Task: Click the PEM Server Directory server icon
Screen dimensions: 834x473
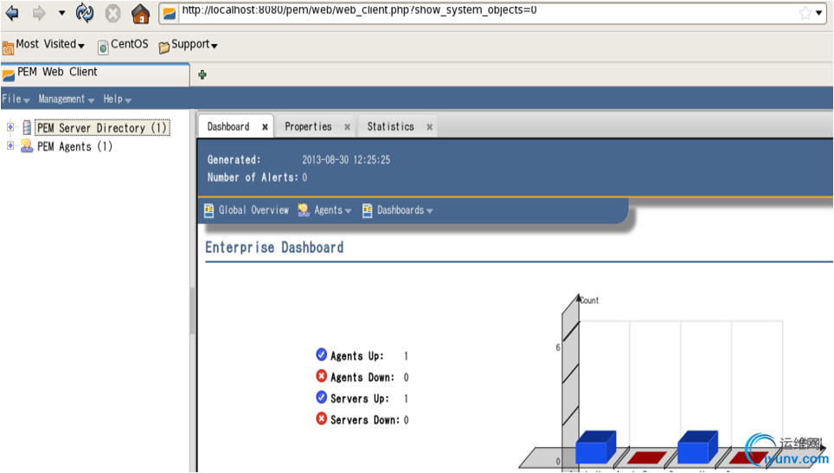Action: point(27,128)
